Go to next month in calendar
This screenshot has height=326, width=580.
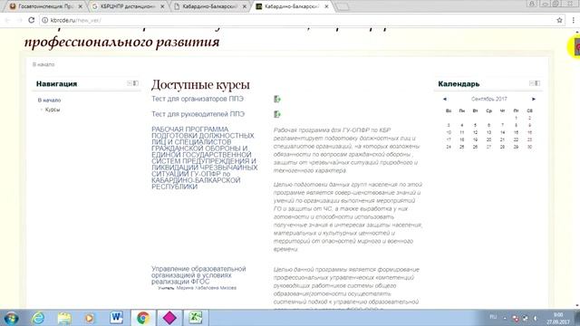pos(534,99)
